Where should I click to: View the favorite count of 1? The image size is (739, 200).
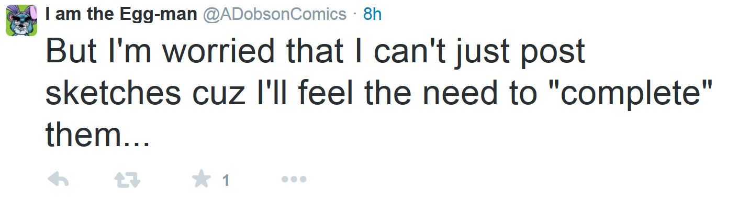pos(226,181)
